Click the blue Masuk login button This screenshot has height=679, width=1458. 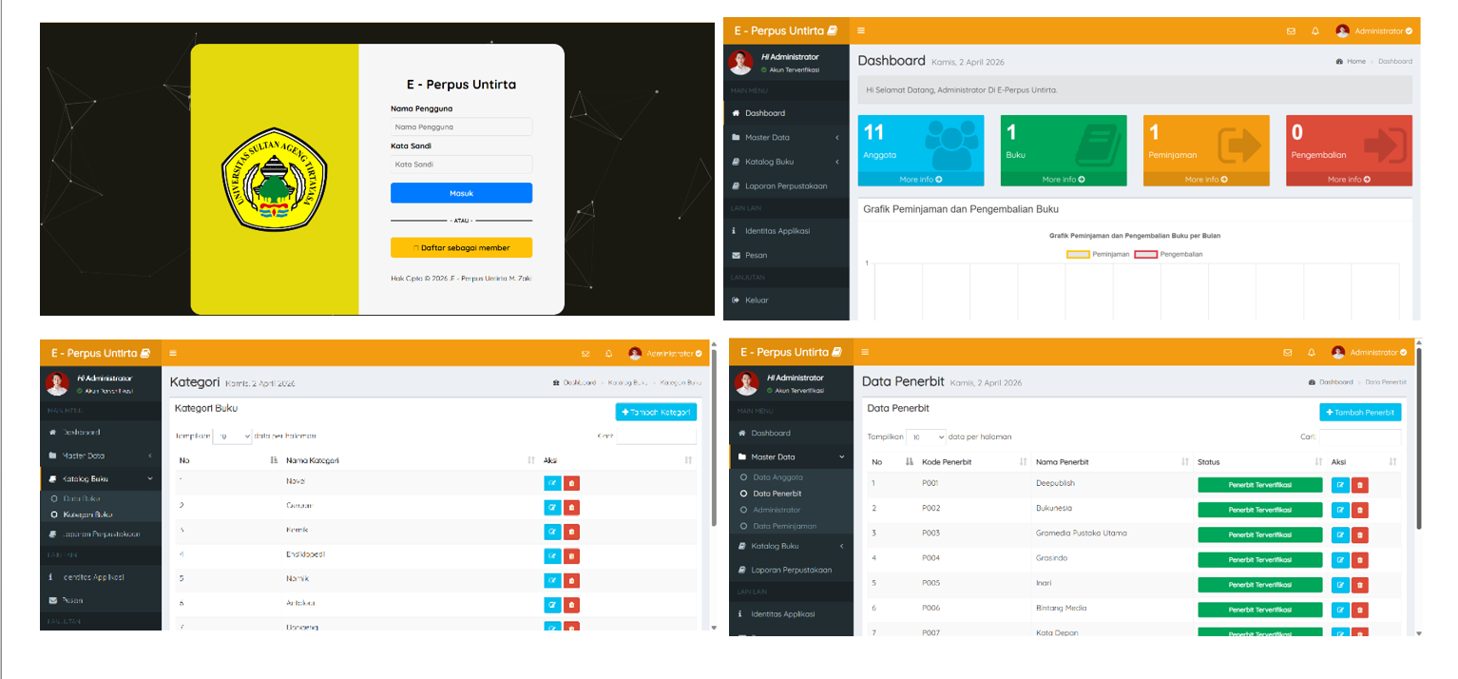pos(461,193)
